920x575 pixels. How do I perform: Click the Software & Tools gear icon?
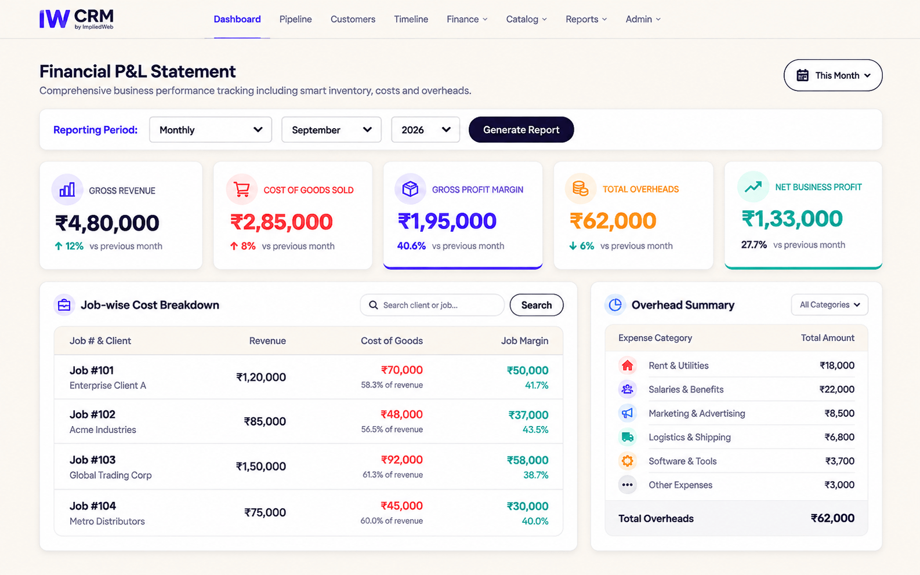[627, 461]
